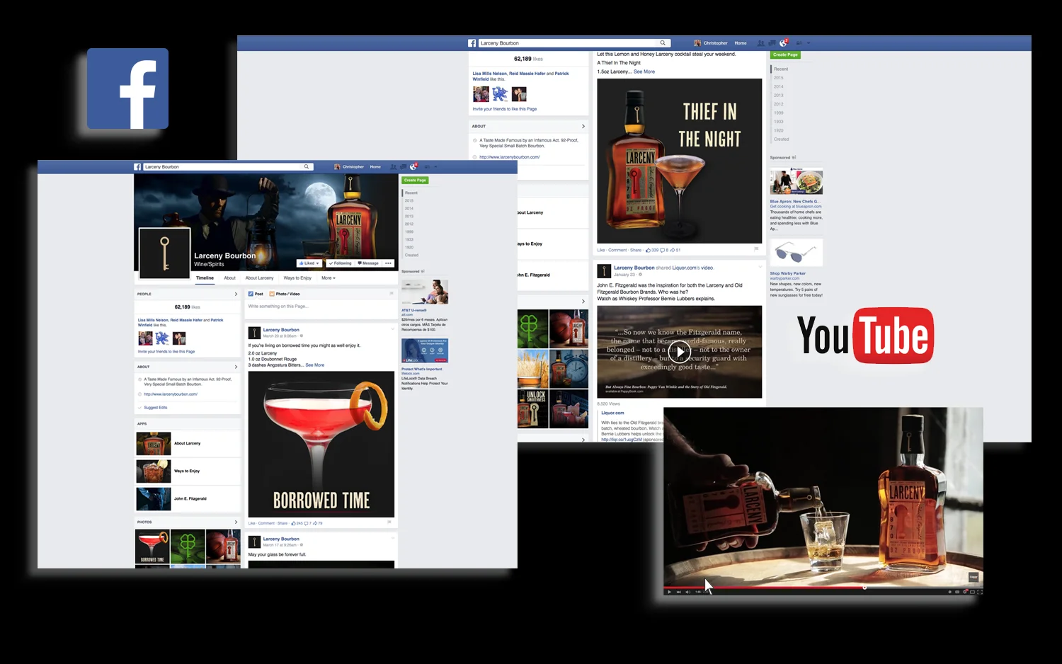The height and width of the screenshot is (664, 1062).
Task: Jump to 2013 in the rear window's year list
Action: [779, 96]
